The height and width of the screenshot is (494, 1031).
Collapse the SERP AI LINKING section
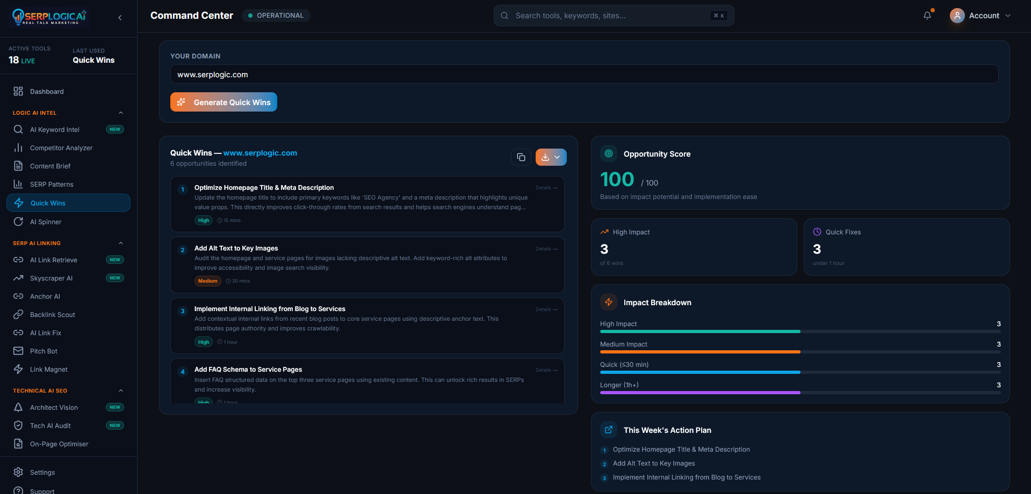[121, 243]
